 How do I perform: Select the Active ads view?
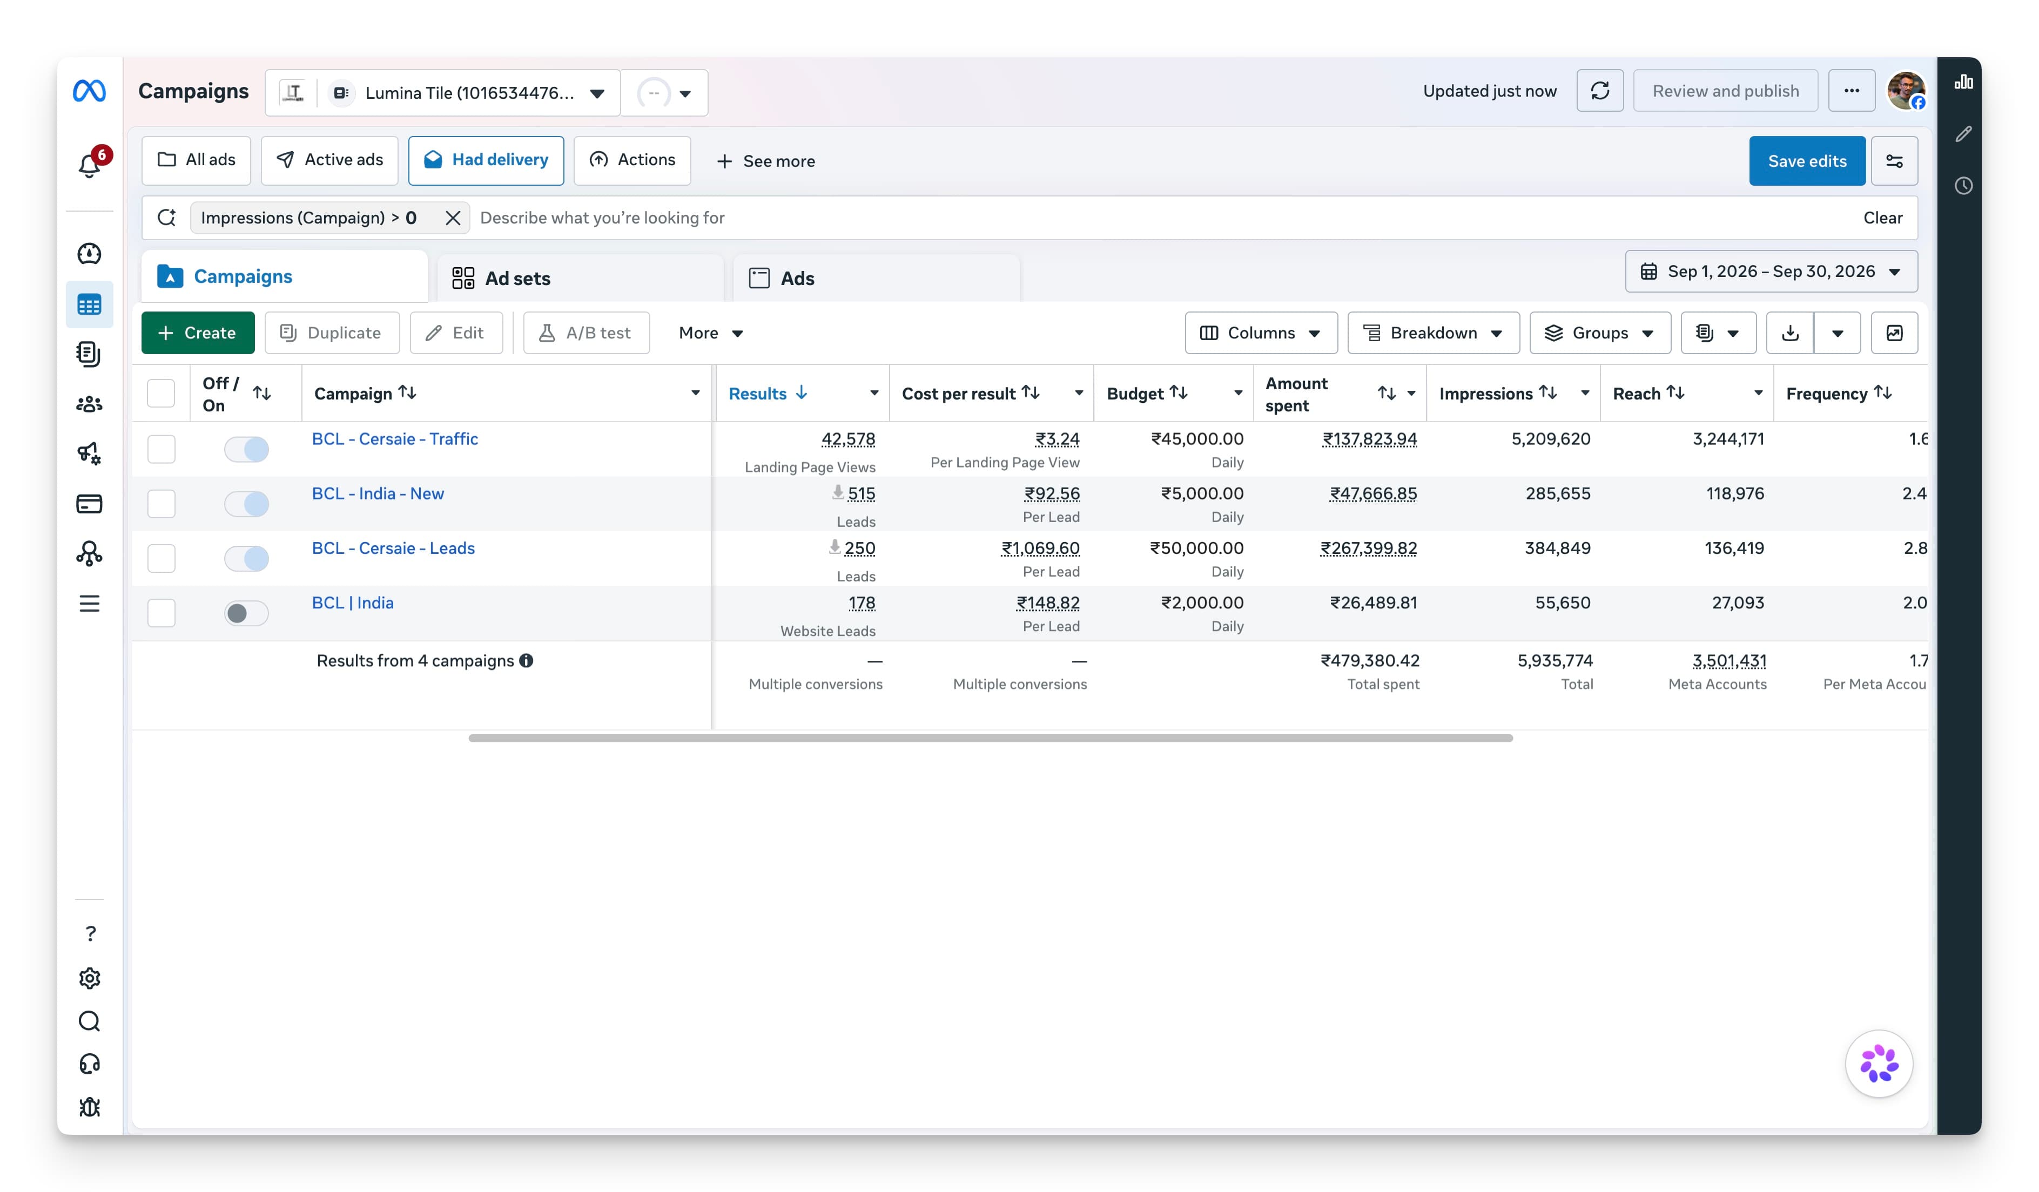pos(329,160)
